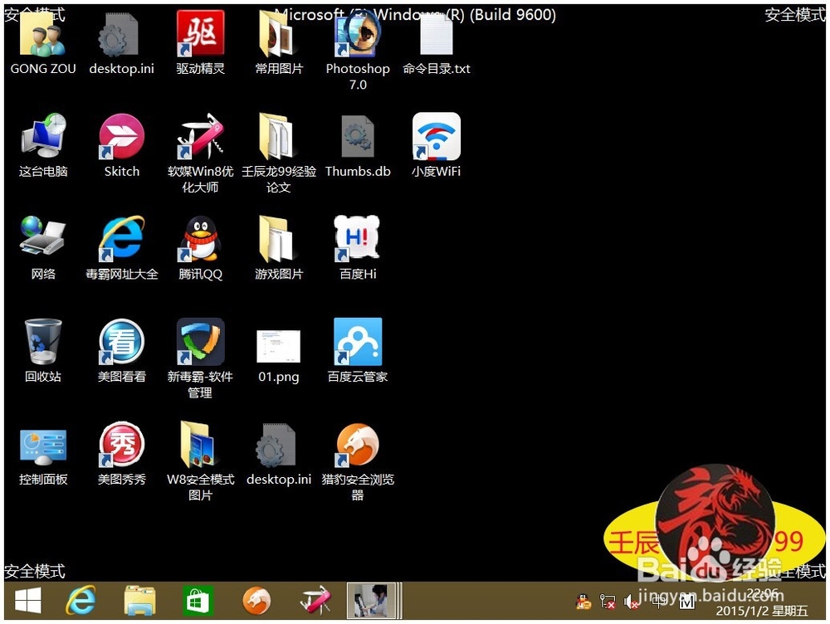Image resolution: width=830 pixels, height=624 pixels.
Task: Unmute the speaker in the system tray
Action: 629,601
